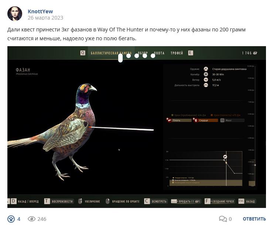Select the Плоть hit organ bar

pyautogui.click(x=182, y=120)
